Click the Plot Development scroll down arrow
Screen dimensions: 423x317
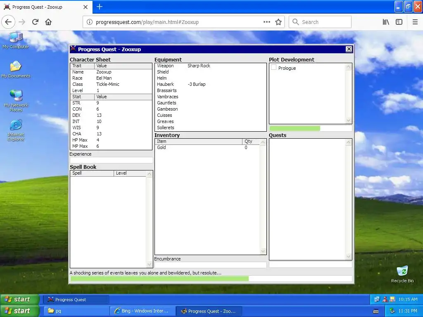click(349, 120)
